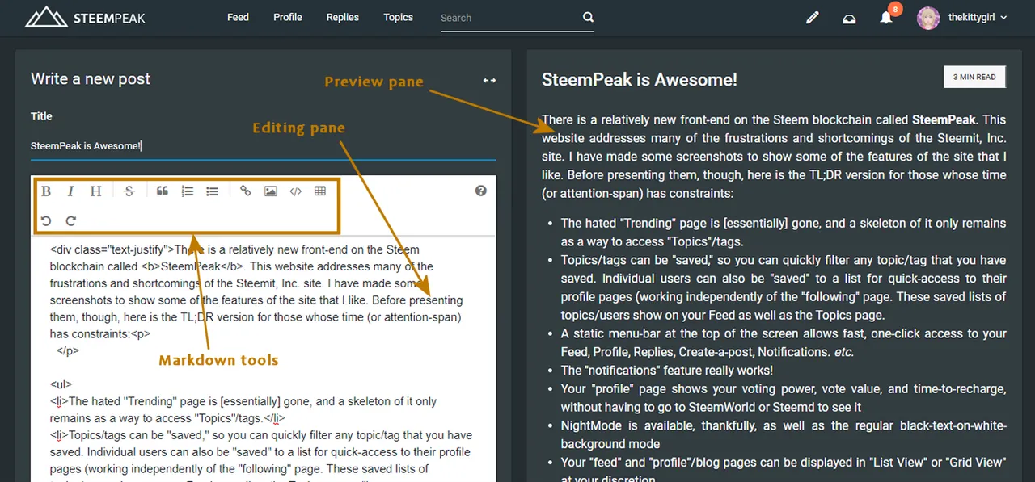
Task: Insert a Heading
Action: coord(95,191)
